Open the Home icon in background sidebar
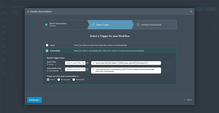 click(x=4, y=6)
